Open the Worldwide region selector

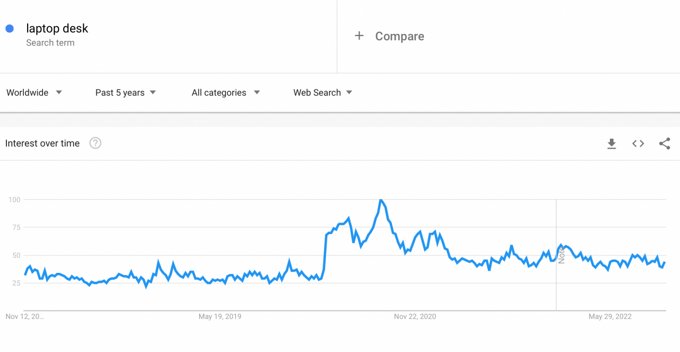click(x=27, y=92)
